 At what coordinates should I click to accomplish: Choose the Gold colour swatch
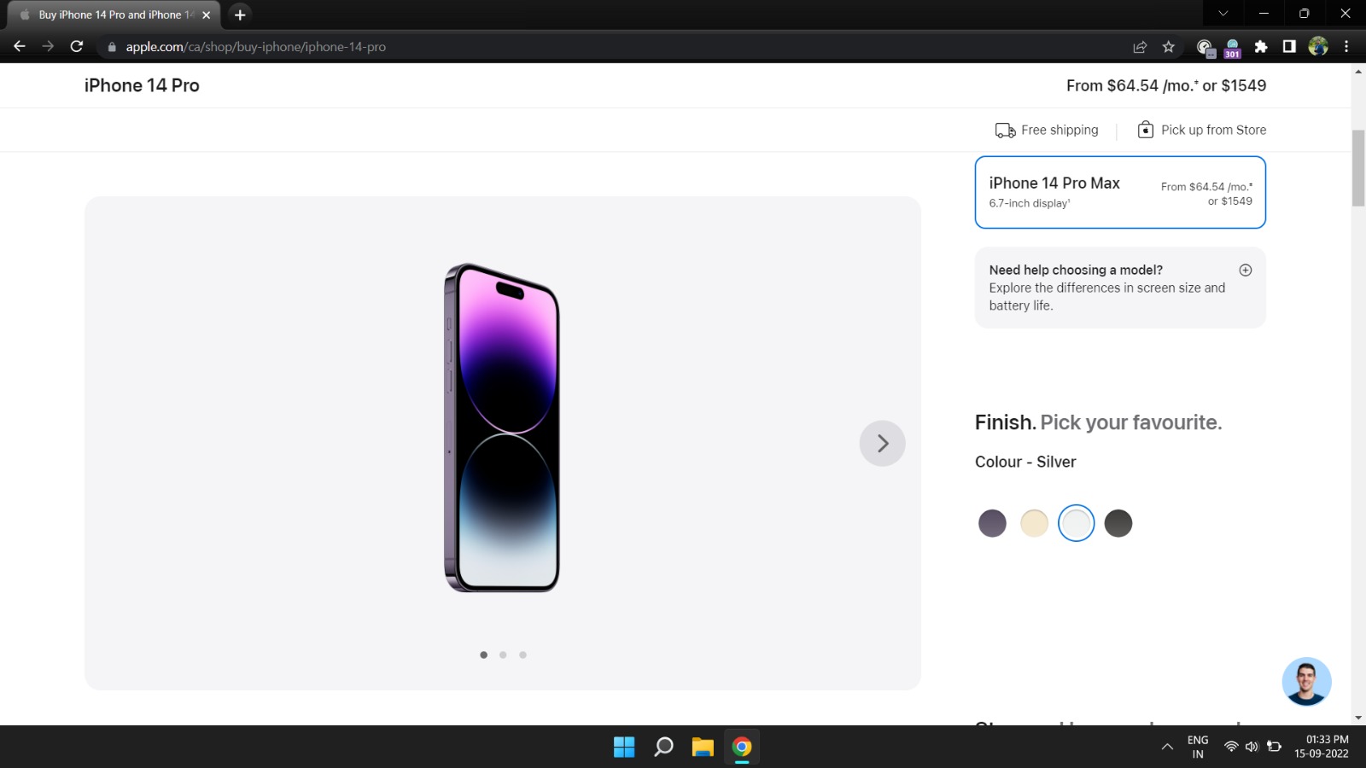tap(1034, 523)
